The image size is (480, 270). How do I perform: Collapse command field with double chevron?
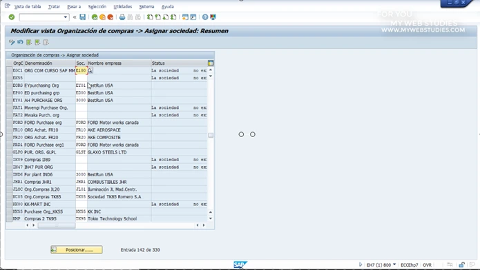tap(75, 17)
